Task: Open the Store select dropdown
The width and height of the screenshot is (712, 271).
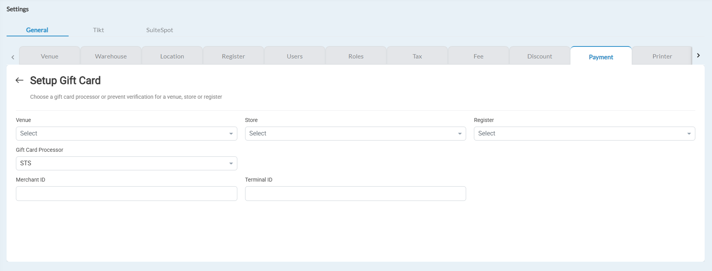Action: pos(355,134)
